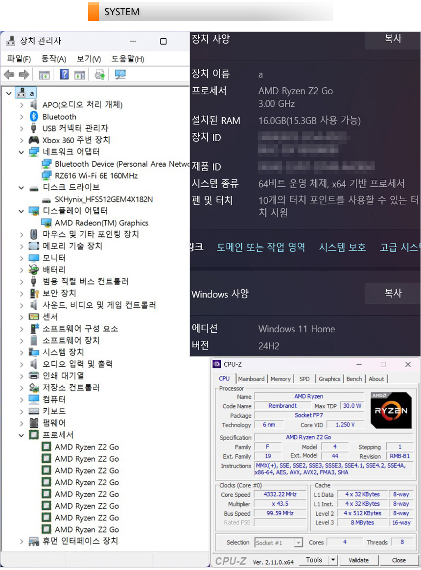Collapse the 네트워크 어댑터 node

click(22, 152)
